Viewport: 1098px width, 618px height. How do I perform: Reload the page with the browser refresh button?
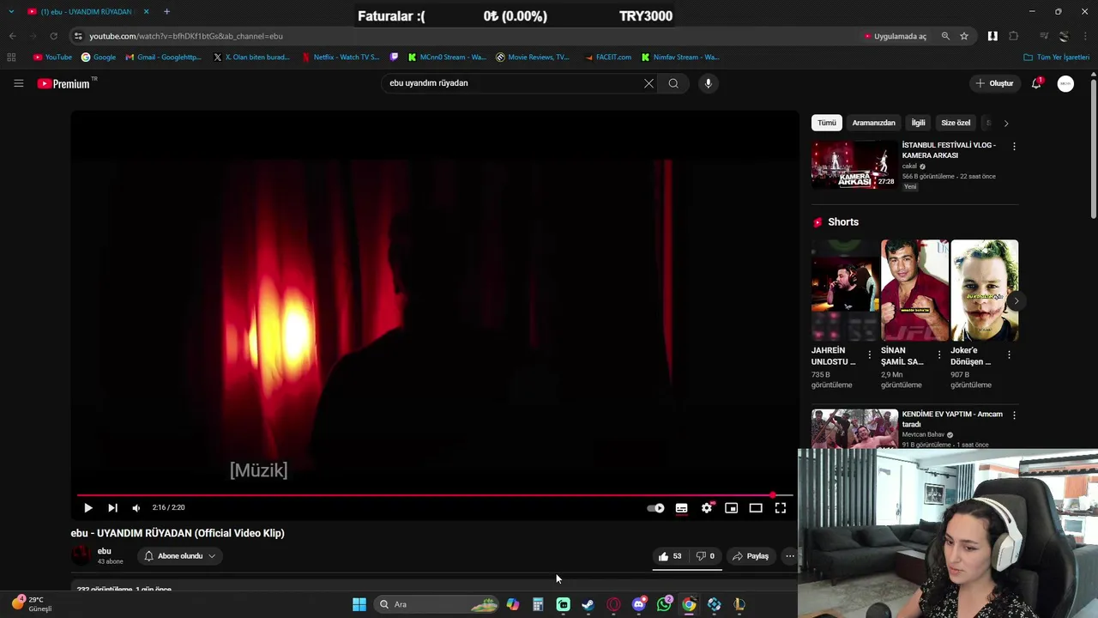coord(53,36)
